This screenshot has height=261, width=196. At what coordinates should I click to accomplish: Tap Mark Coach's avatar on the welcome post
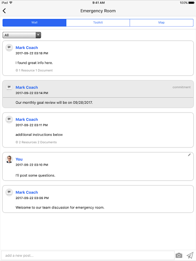(9, 192)
